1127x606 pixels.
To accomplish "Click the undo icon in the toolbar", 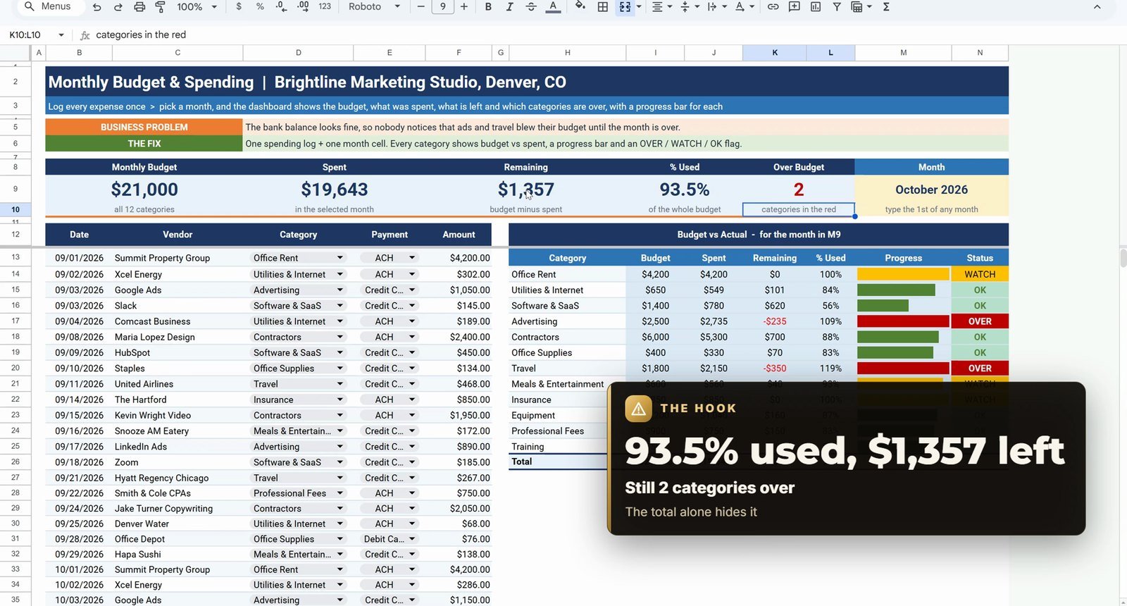I will click(x=97, y=6).
